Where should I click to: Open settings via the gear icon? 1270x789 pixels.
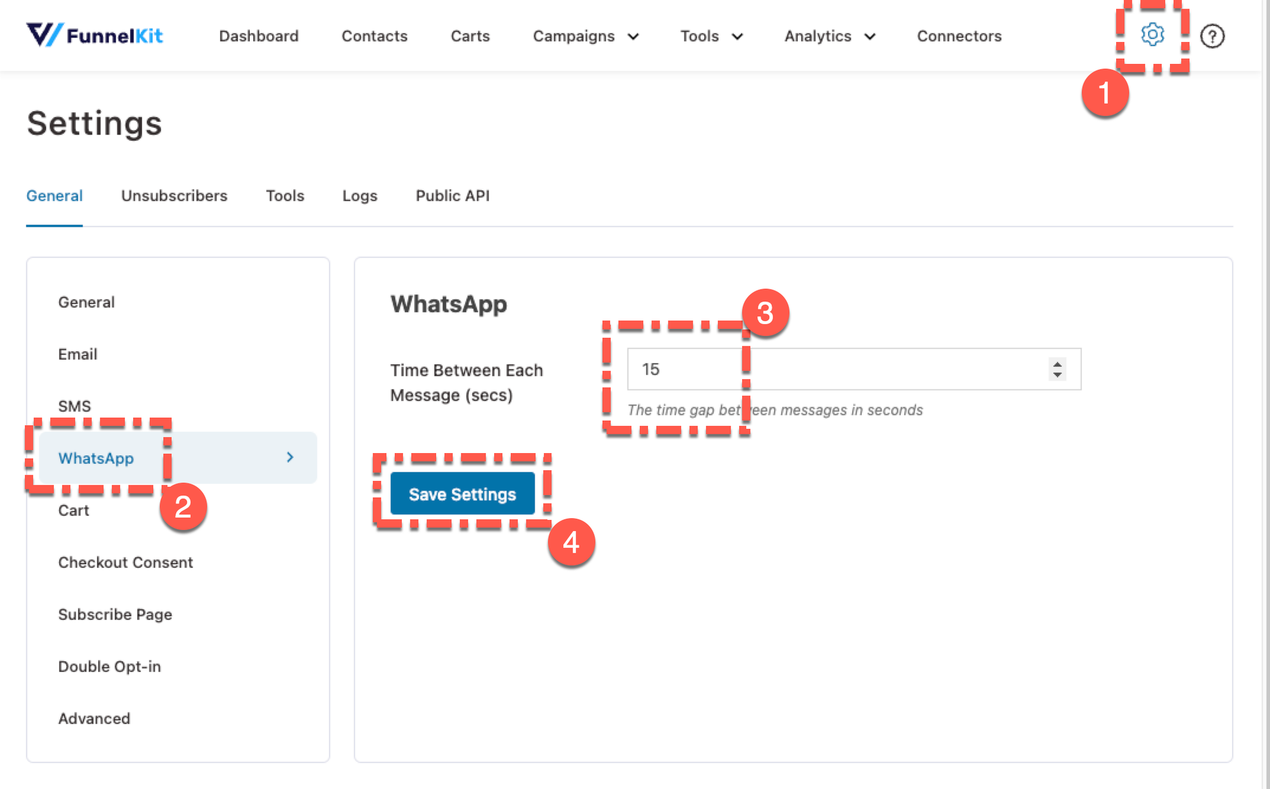1152,35
